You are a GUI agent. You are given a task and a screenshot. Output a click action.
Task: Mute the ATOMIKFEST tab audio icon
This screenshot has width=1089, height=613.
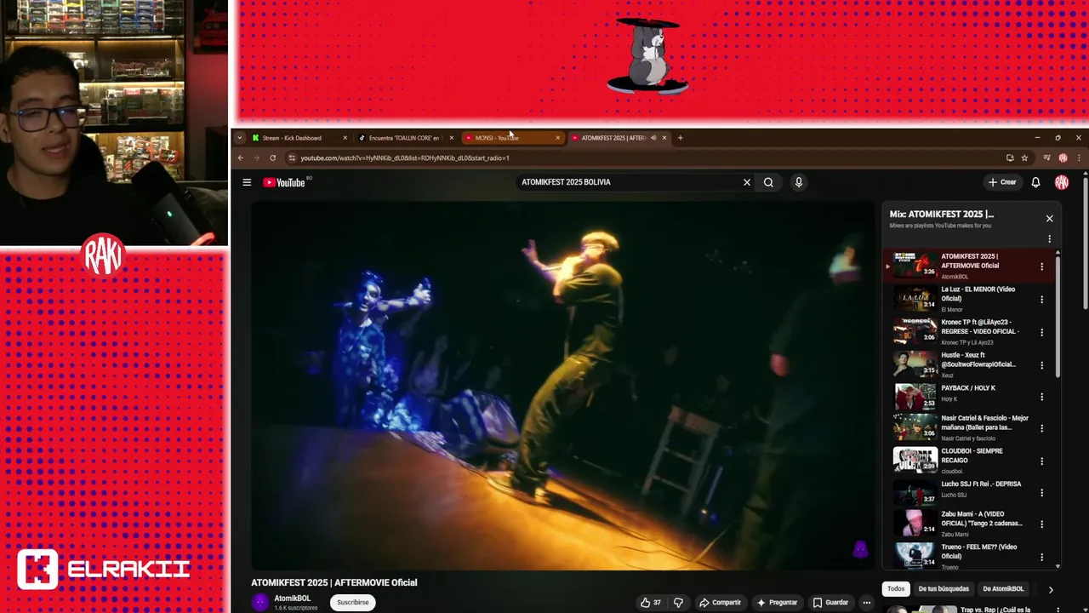click(653, 138)
